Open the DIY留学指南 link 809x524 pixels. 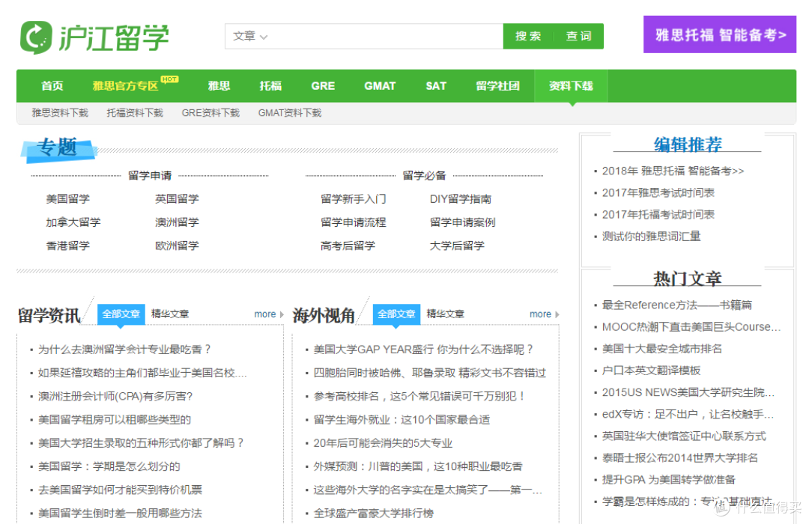(461, 199)
